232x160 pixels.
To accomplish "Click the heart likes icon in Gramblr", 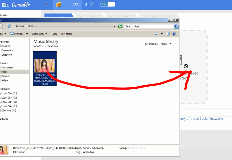I will click(92, 4).
